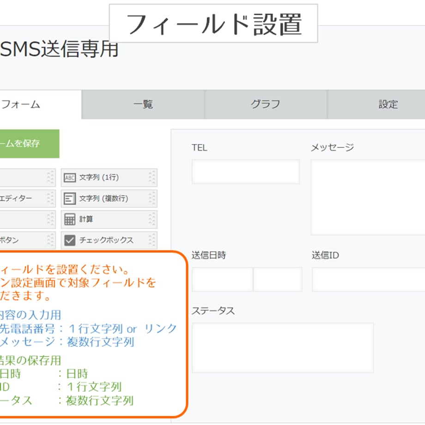Image resolution: width=425 pixels, height=425 pixels.
Task: Grab the drag handle of 文字列 (複数行)
Action: click(x=152, y=199)
